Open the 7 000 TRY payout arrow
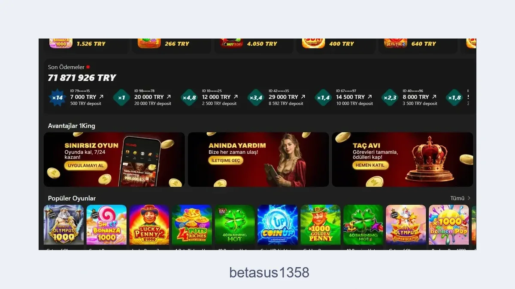The height and width of the screenshot is (289, 515). 101,97
